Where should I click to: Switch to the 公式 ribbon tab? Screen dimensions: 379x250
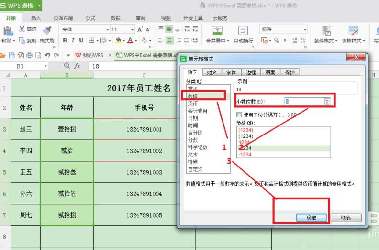(x=90, y=18)
